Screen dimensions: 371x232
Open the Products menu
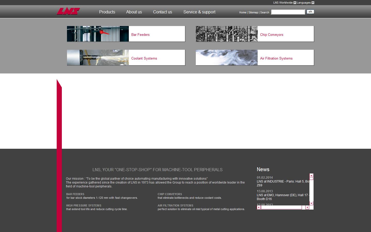[x=107, y=12]
